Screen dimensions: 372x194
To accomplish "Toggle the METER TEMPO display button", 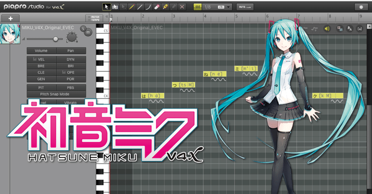I will (x=94, y=19).
